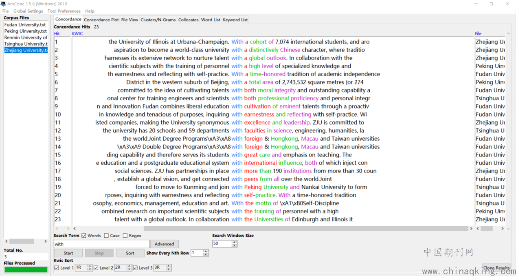Click the AntConc app icon in title bar
This screenshot has width=516, height=276.
(4, 4)
